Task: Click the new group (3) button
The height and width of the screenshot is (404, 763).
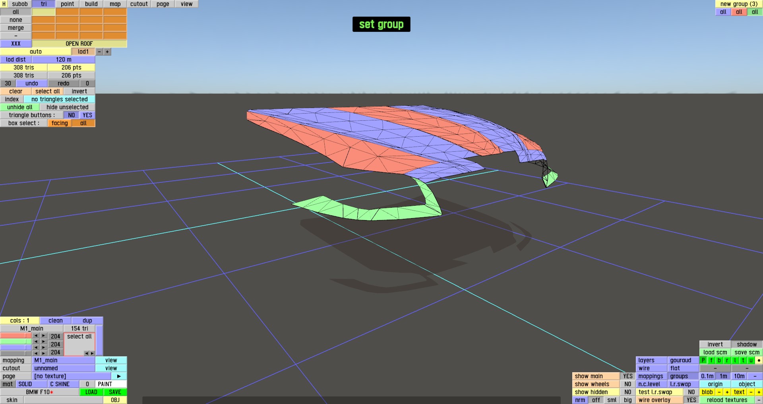Action: click(739, 4)
